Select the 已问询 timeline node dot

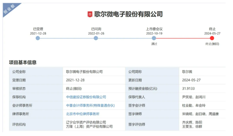click(96, 38)
